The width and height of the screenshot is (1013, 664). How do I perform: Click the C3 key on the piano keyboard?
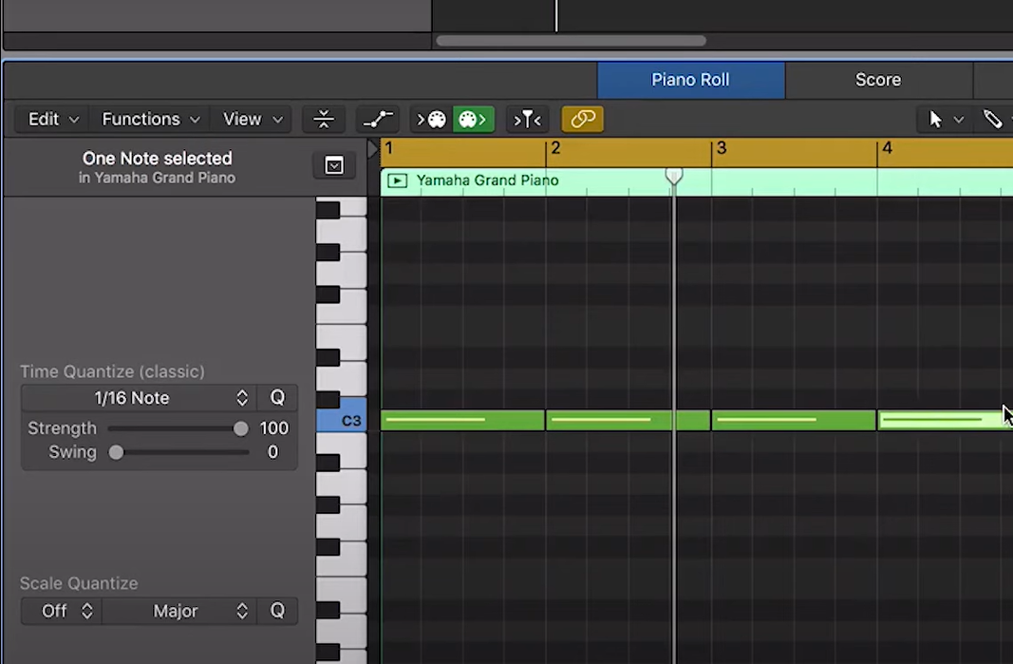pos(348,420)
